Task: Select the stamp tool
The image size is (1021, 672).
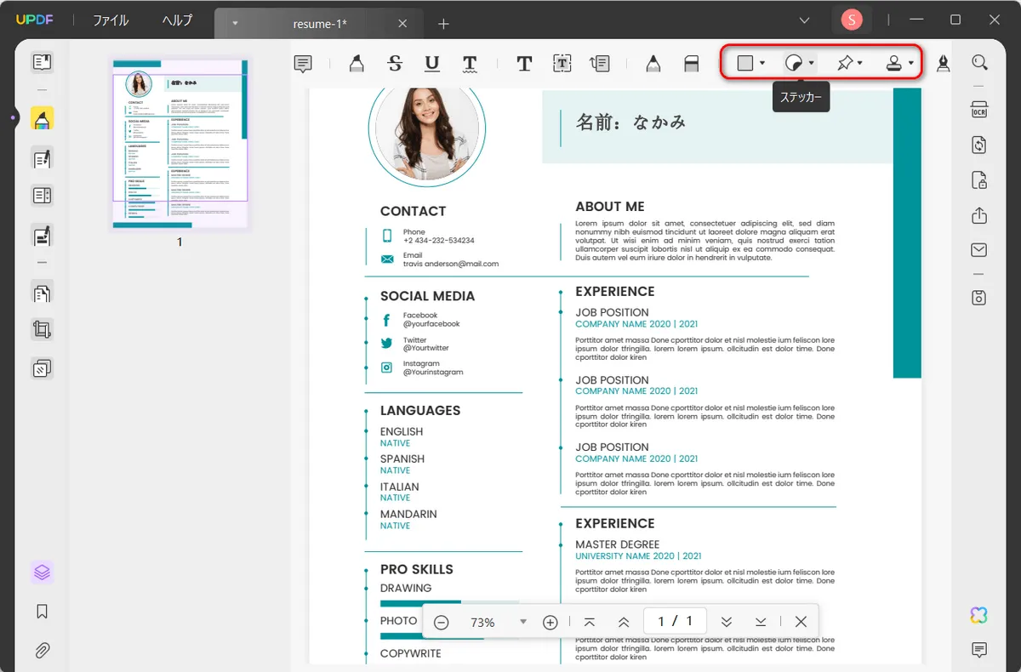Action: click(894, 63)
